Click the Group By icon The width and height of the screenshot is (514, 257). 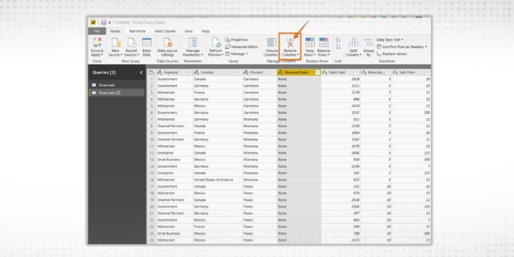(368, 42)
